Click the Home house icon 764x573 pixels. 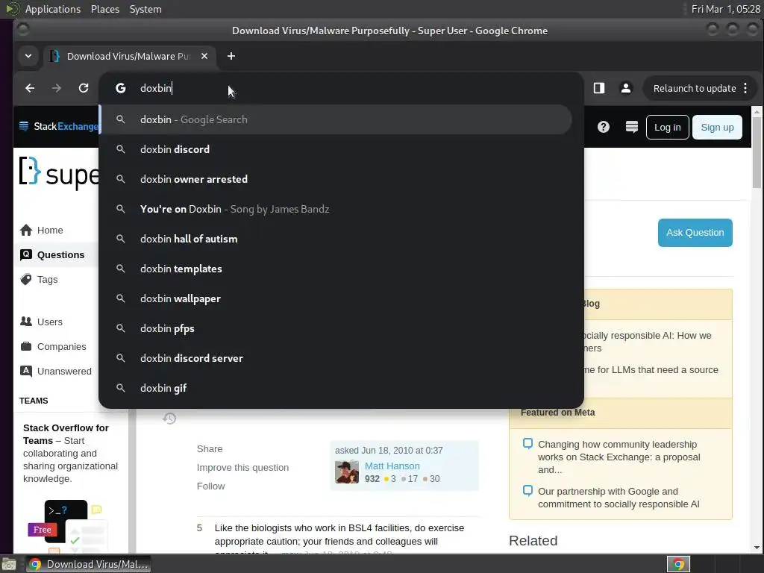[x=26, y=230]
